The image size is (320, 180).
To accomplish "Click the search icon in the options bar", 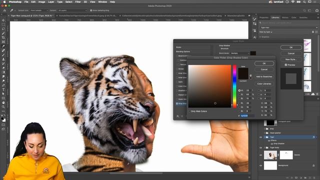I will [x=304, y=10].
